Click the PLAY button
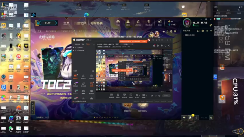The height and width of the screenshot is (137, 244). tap(48, 23)
